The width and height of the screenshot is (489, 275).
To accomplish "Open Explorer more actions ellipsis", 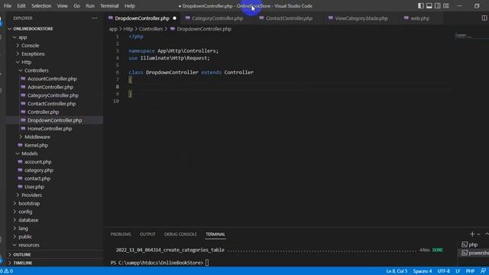I will click(x=95, y=18).
